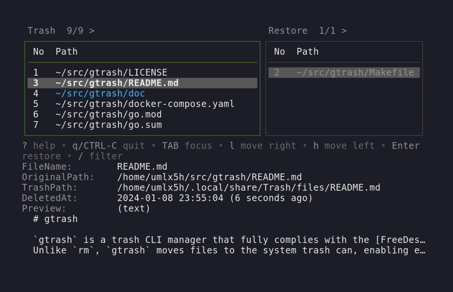This screenshot has width=453, height=292.
Task: Switch to the Restore panel header
Action: pyautogui.click(x=288, y=31)
